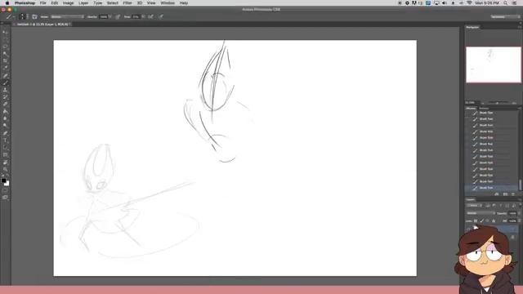Select the Brush tool in toolbox
The image size is (523, 294).
[x=5, y=82]
